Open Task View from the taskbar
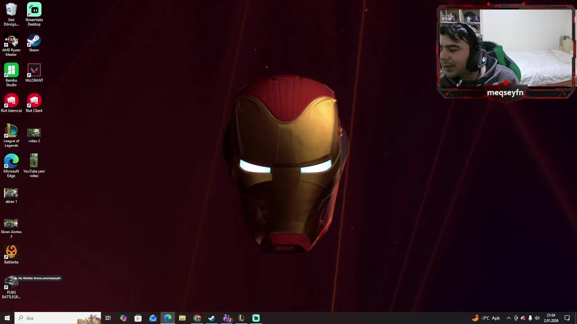This screenshot has width=577, height=324. [108, 318]
